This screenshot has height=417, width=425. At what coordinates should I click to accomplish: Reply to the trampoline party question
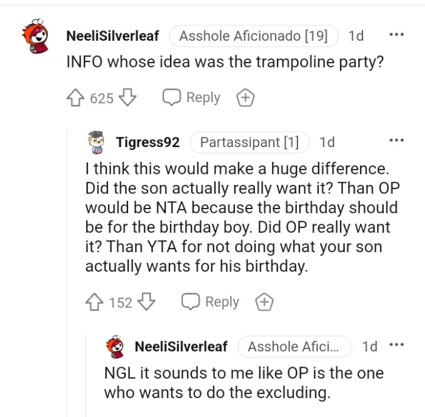[x=192, y=98]
